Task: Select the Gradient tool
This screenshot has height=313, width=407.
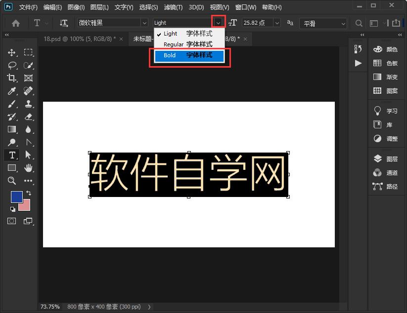Action: click(12, 129)
